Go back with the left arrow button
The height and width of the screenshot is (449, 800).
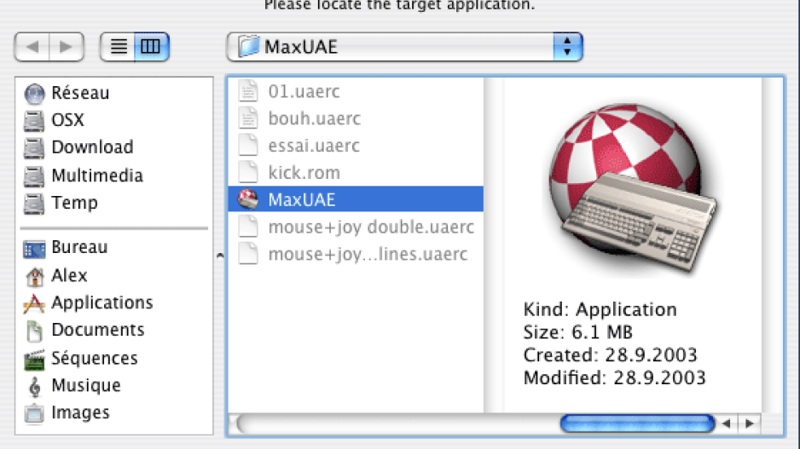[x=32, y=47]
